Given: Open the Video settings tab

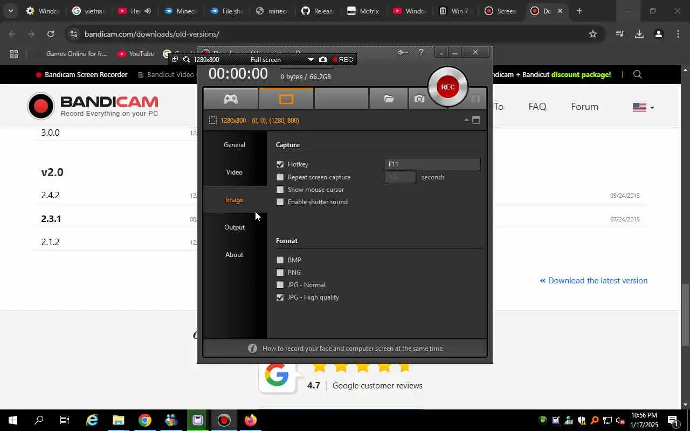Looking at the screenshot, I should coord(234,172).
